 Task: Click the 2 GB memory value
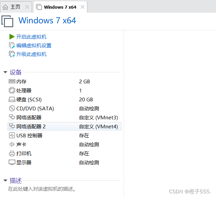pos(84,82)
